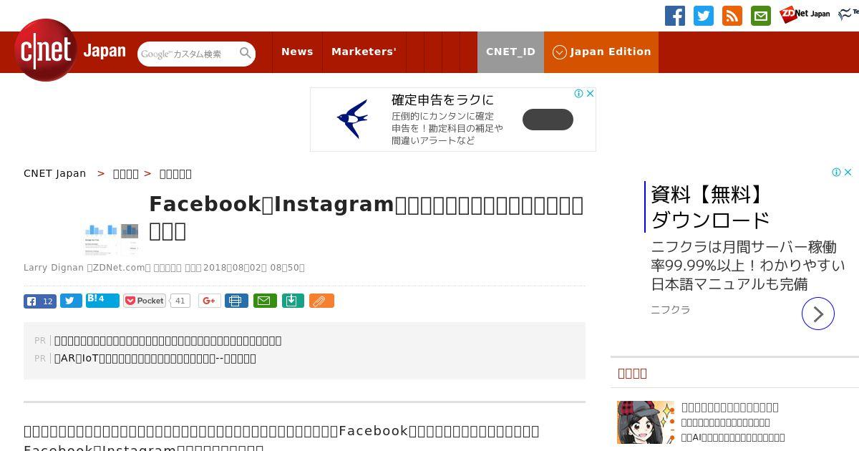Print the article using printer icon

tap(236, 301)
